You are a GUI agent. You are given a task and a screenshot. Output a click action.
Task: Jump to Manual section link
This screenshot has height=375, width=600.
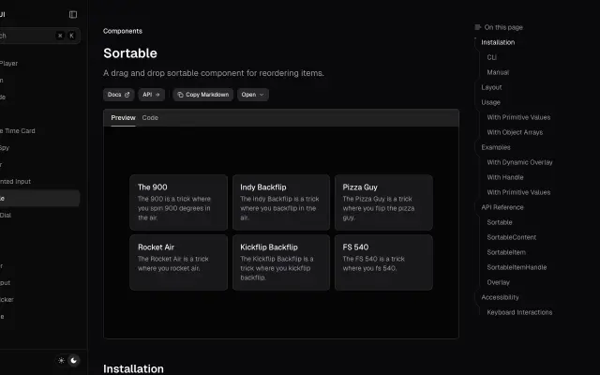click(x=498, y=72)
